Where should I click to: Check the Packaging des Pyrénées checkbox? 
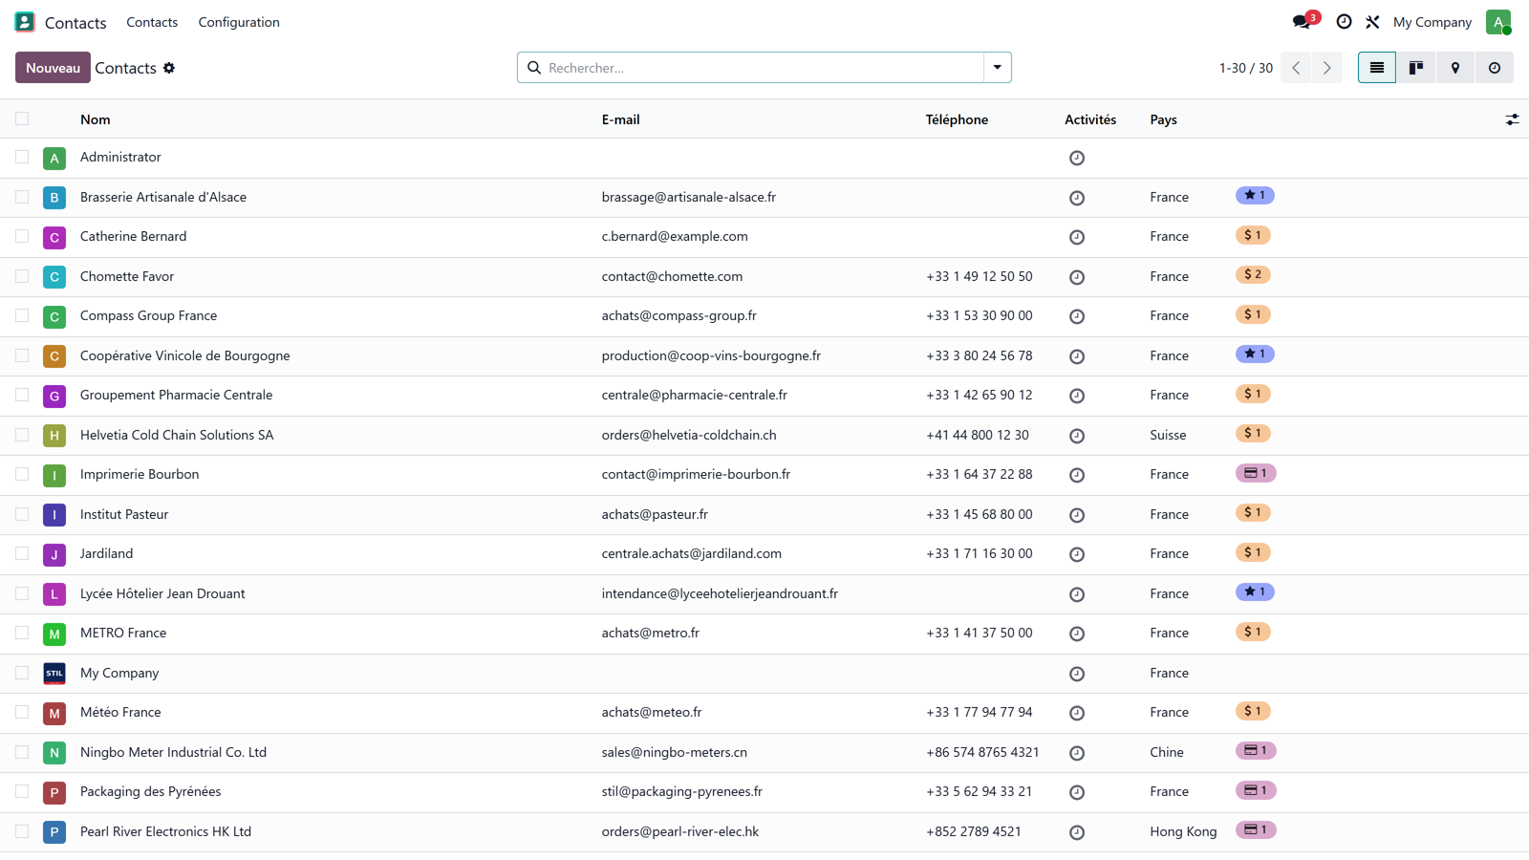[x=22, y=791]
